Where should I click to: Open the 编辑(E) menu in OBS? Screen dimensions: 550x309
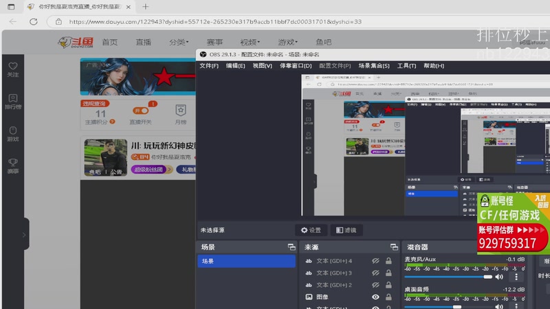pyautogui.click(x=235, y=65)
